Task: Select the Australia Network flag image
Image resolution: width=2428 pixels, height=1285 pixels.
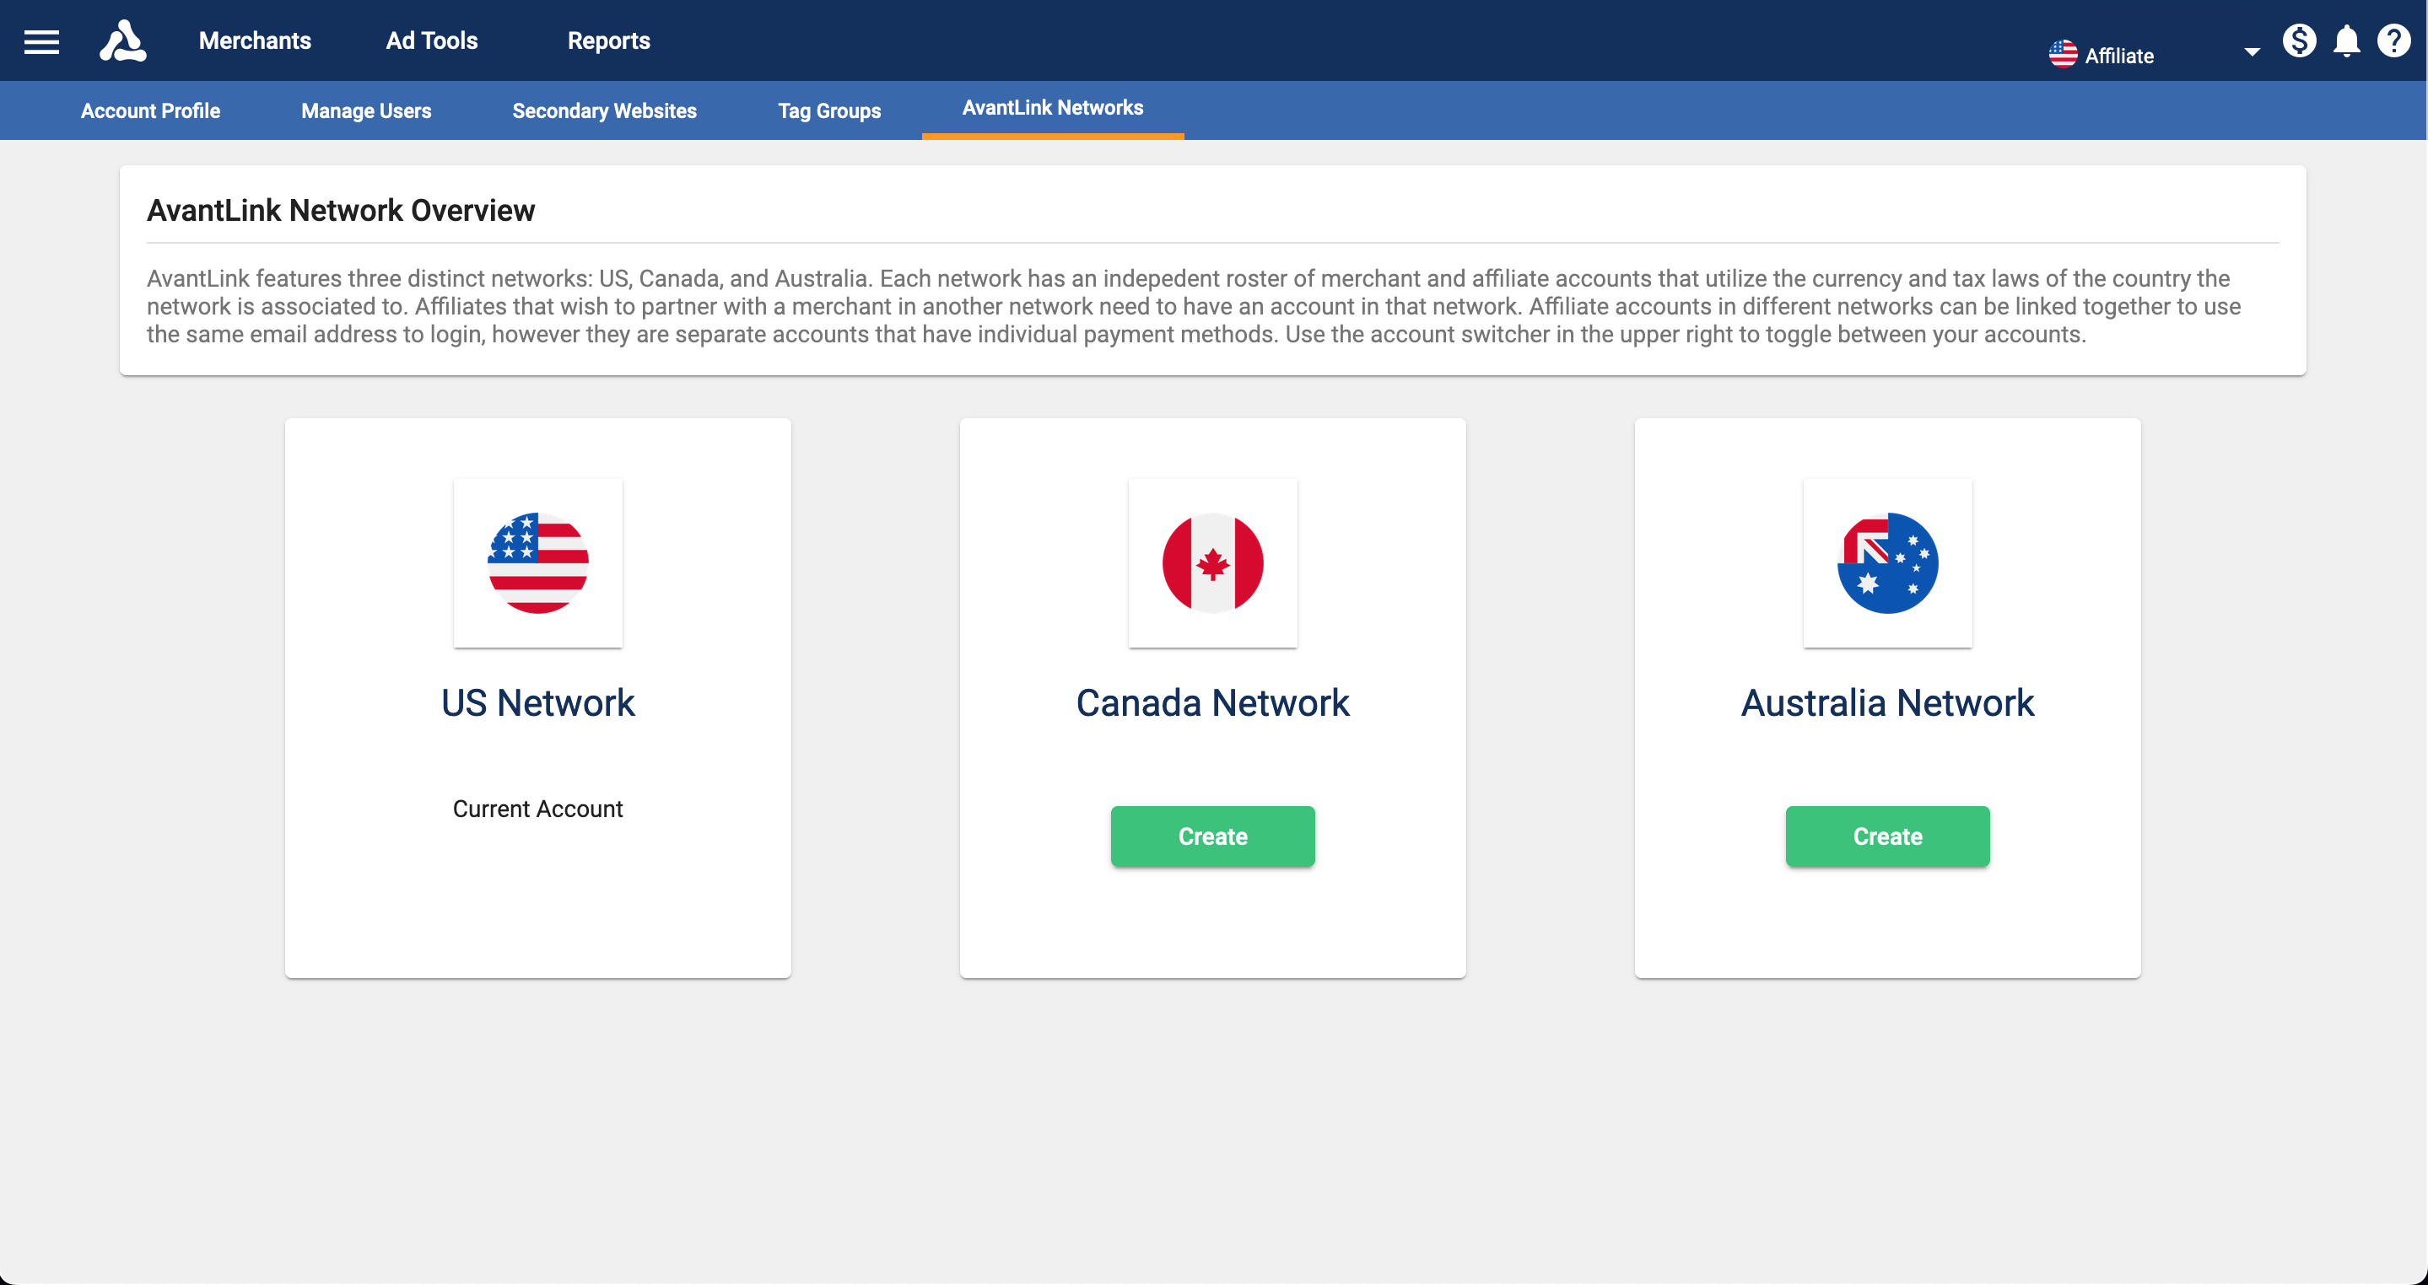Action: (x=1888, y=563)
